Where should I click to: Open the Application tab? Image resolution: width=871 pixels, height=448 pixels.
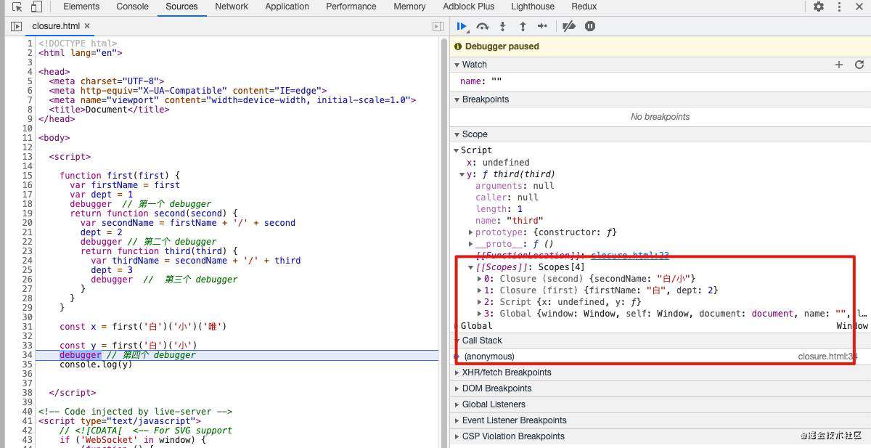pos(287,7)
